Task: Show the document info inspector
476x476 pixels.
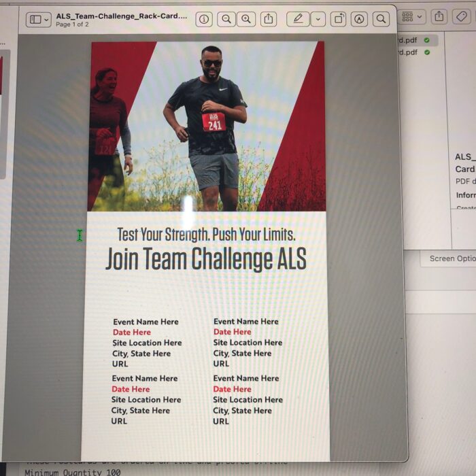Action: pyautogui.click(x=204, y=20)
